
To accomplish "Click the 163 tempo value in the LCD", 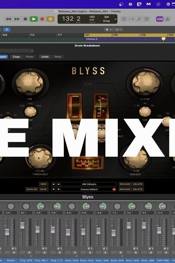I will (x=92, y=17).
